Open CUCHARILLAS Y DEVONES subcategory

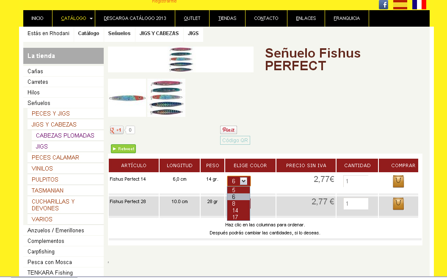click(65, 205)
